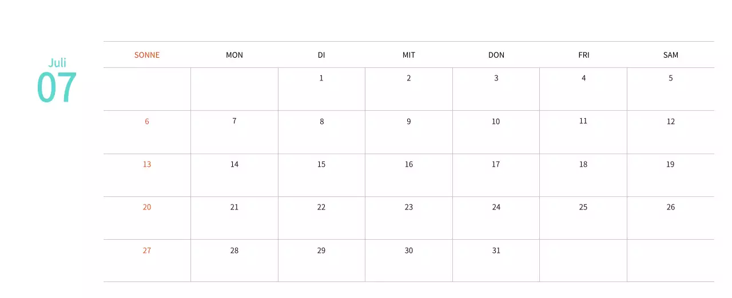Select the DON column header
This screenshot has height=298, width=732.
(x=496, y=55)
